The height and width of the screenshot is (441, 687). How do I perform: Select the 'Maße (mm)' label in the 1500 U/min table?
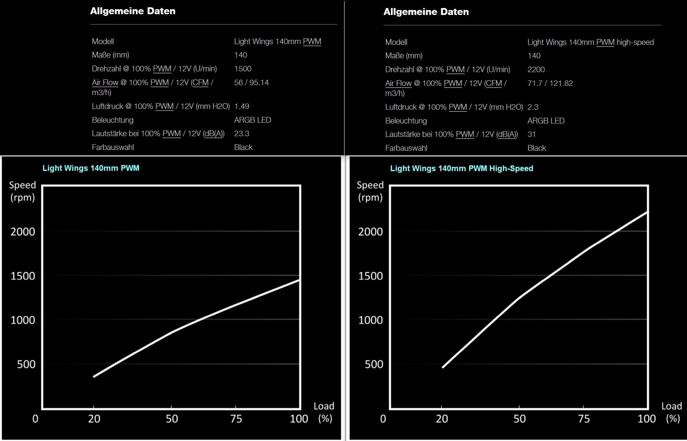coord(111,55)
